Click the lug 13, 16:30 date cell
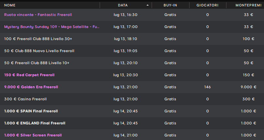Screen dimensions: 264x140 [125, 15]
